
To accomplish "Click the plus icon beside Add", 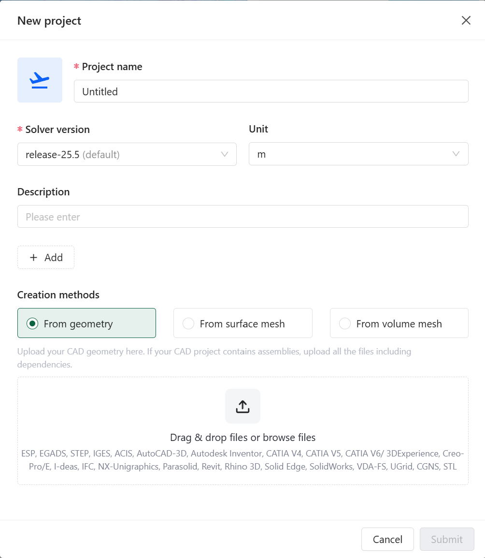I will (x=33, y=258).
